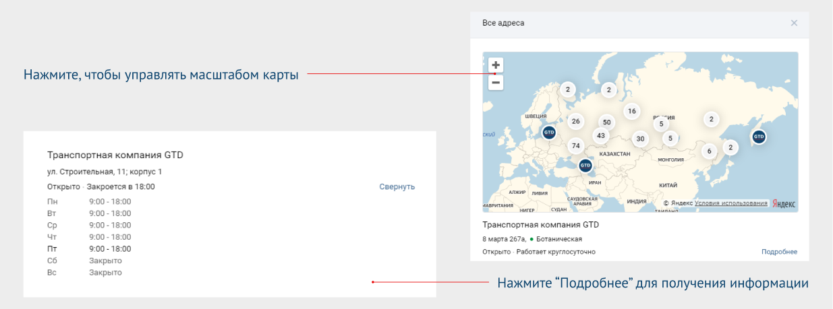This screenshot has width=833, height=309.
Task: Select the GTD pin on far-east peninsula
Action: click(759, 137)
